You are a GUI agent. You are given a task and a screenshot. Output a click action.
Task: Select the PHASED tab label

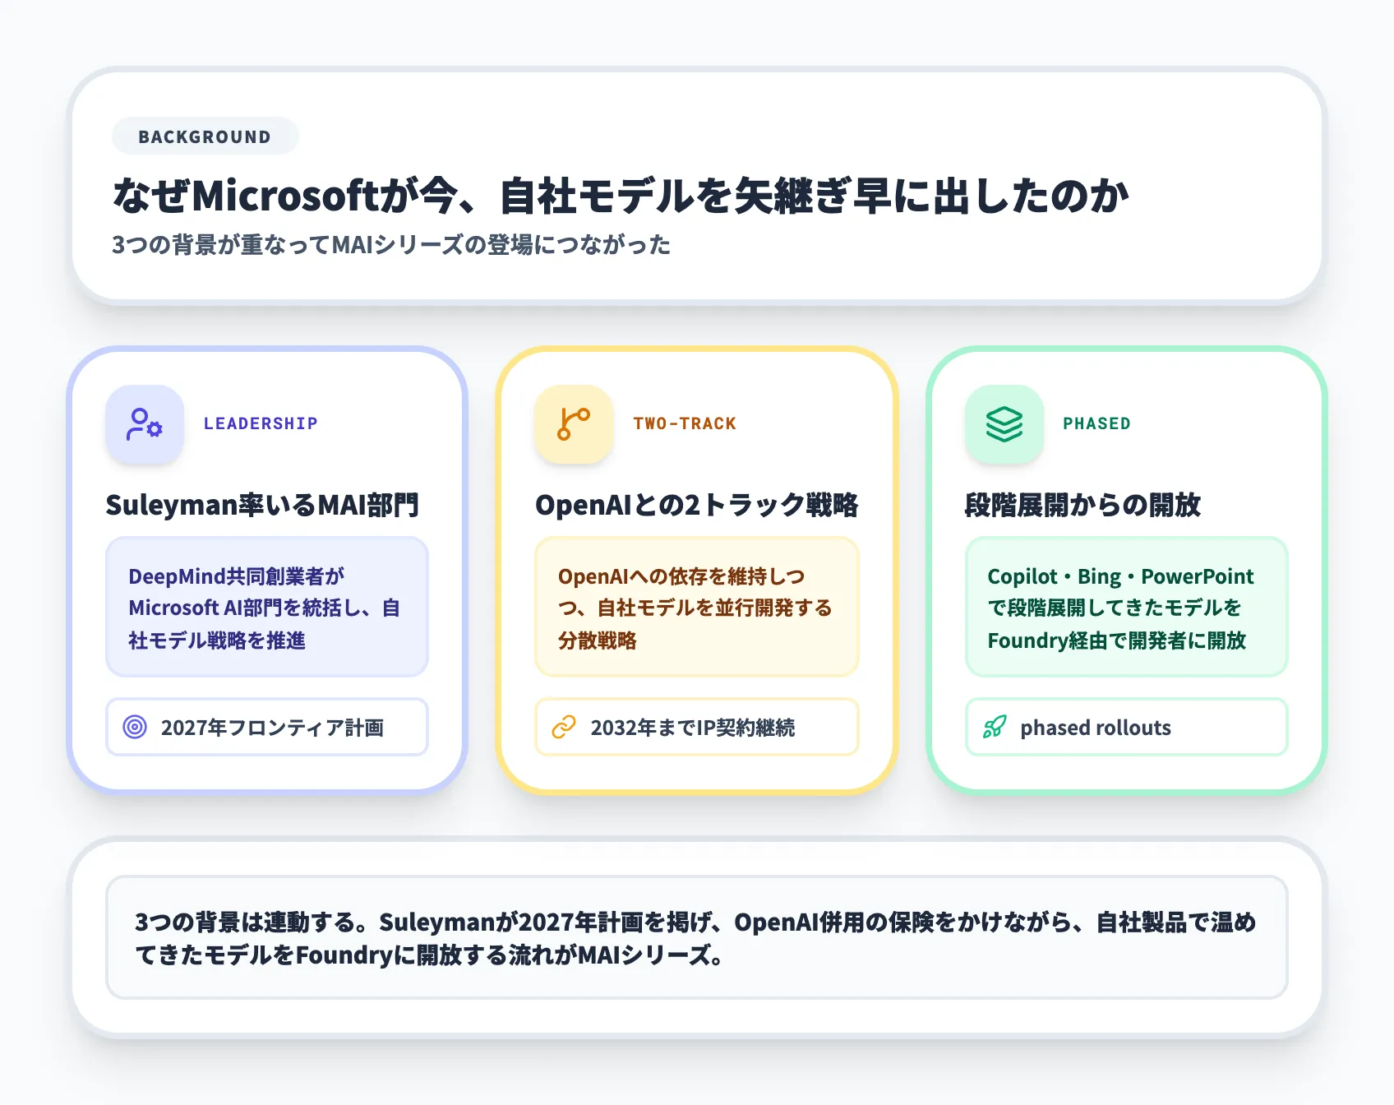pos(1096,423)
